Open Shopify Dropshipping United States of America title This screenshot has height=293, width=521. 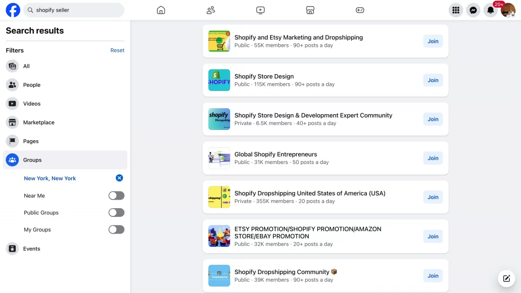point(310,193)
